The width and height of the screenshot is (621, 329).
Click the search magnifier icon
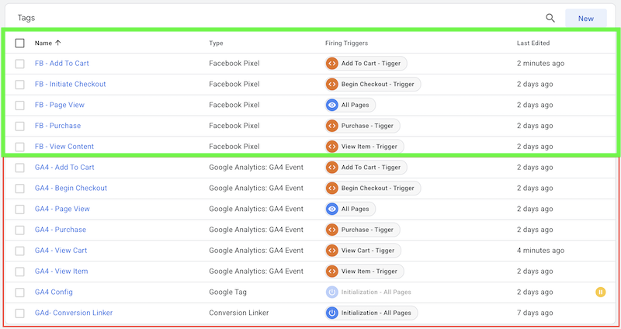(550, 18)
